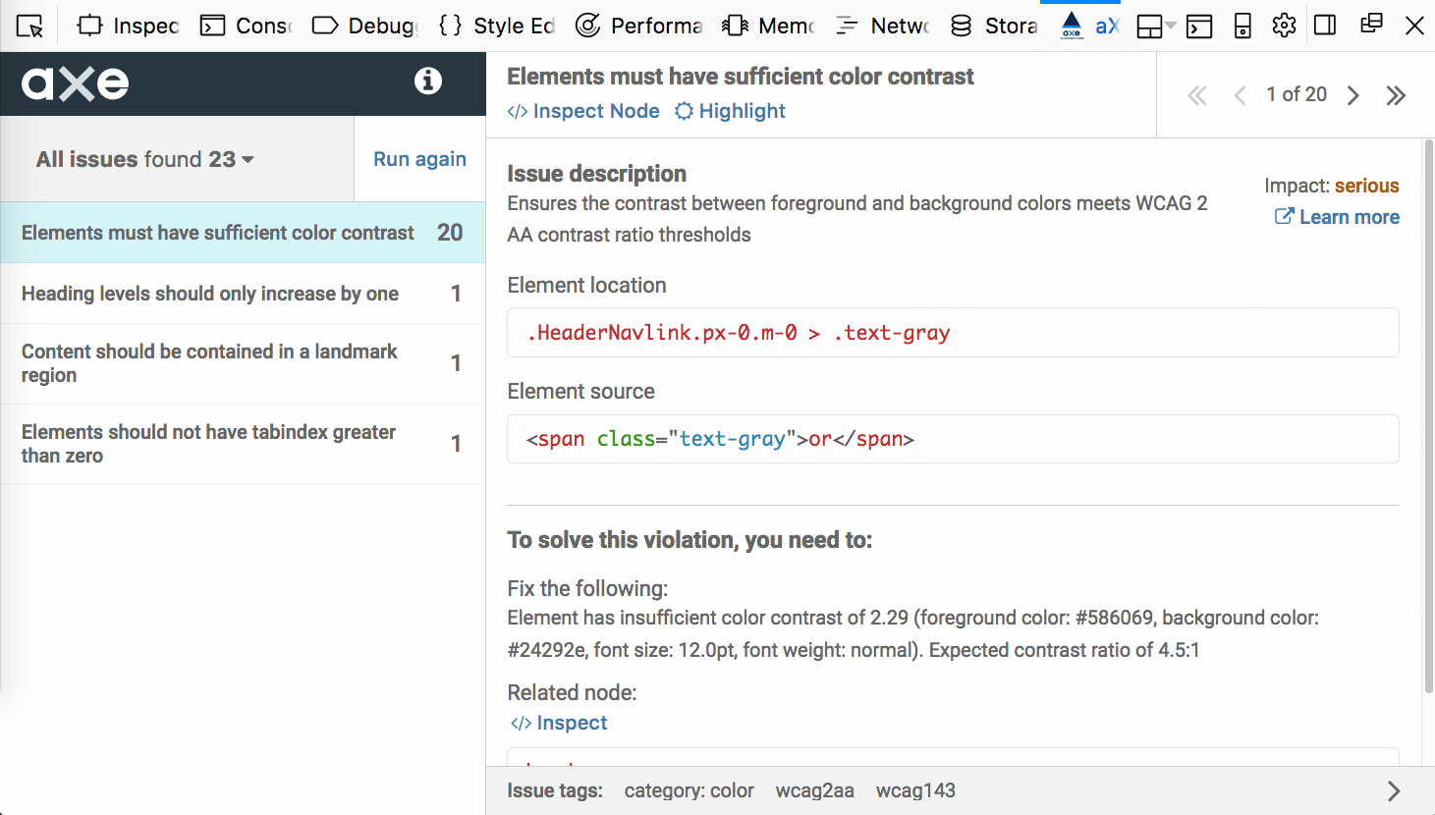Image resolution: width=1435 pixels, height=815 pixels.
Task: Click Inspect Node link
Action: (583, 111)
